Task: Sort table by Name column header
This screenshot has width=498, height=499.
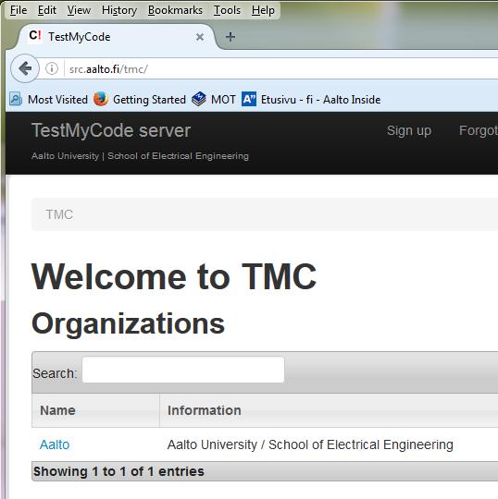Action: pos(95,410)
